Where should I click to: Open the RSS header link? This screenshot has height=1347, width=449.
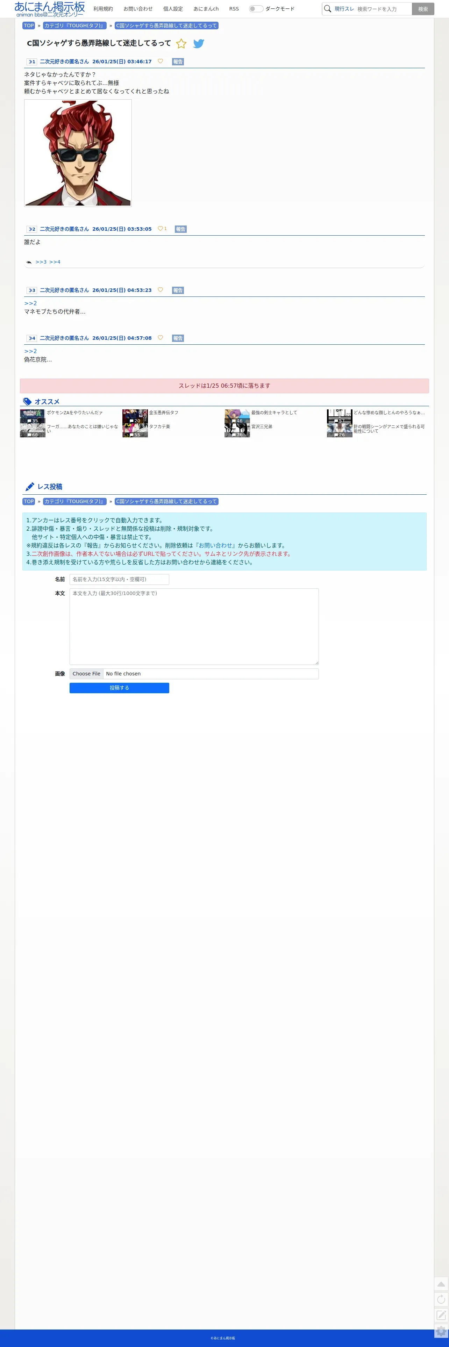pos(234,9)
